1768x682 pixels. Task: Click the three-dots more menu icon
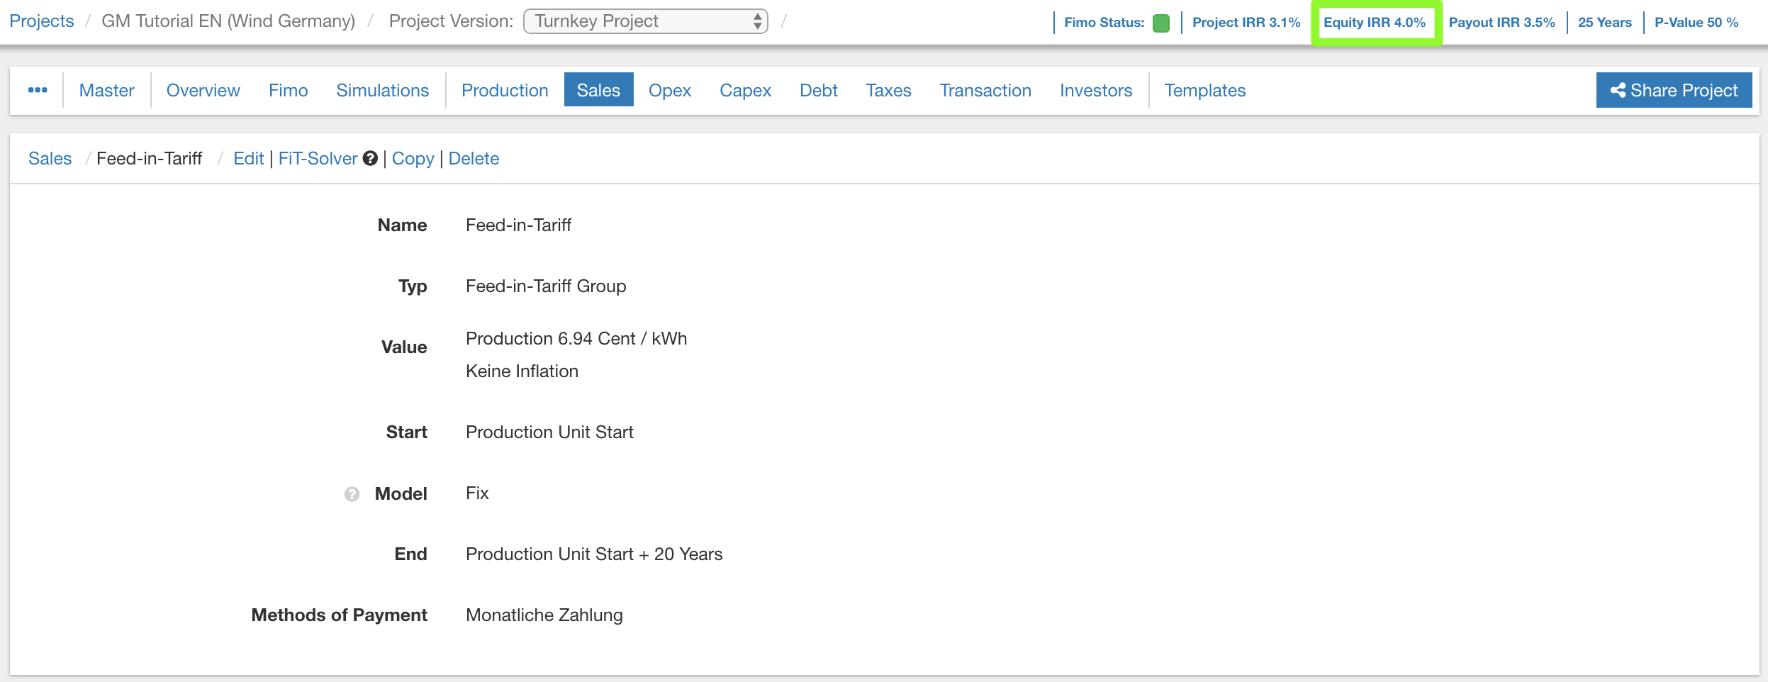pos(38,90)
